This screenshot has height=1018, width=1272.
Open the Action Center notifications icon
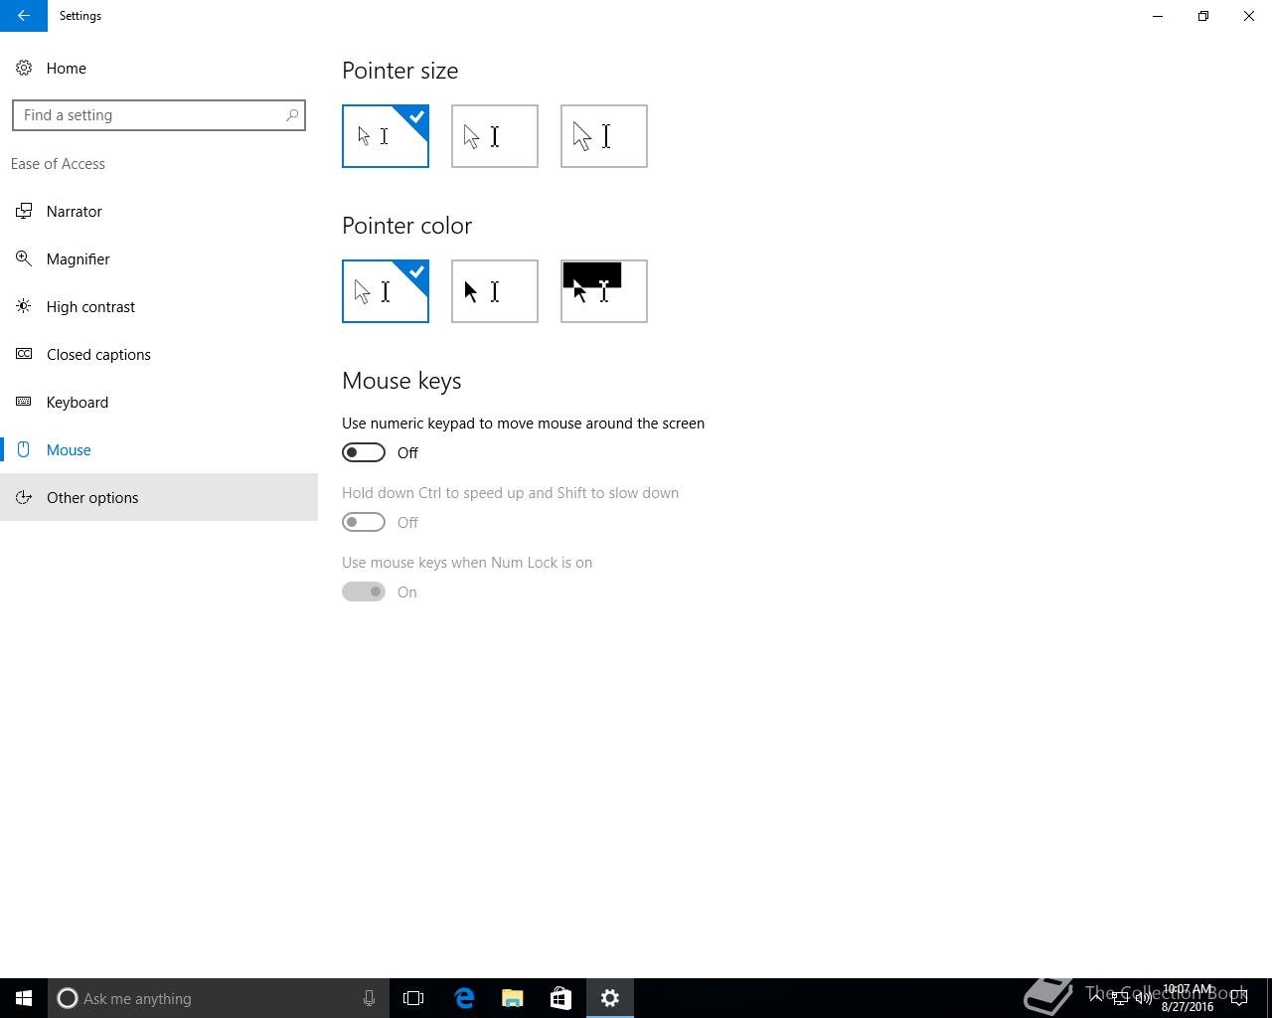coord(1239,998)
